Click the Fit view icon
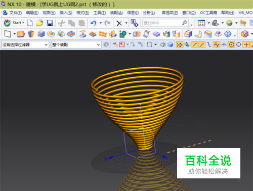 pos(201,23)
